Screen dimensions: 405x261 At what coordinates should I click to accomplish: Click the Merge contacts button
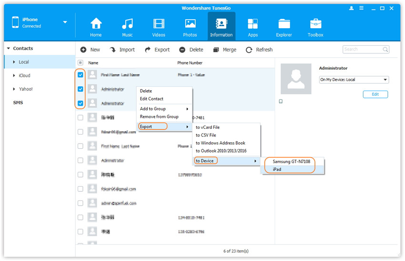224,50
